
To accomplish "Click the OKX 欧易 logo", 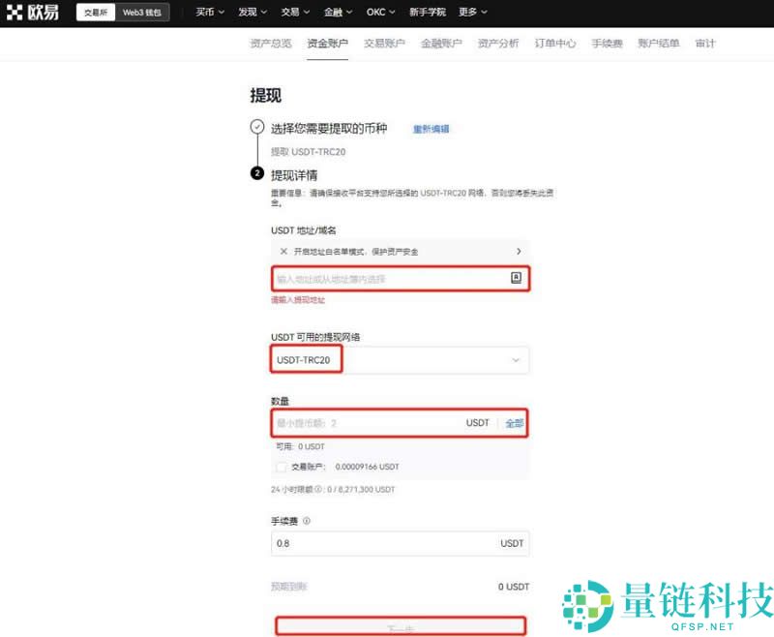I will click(33, 13).
